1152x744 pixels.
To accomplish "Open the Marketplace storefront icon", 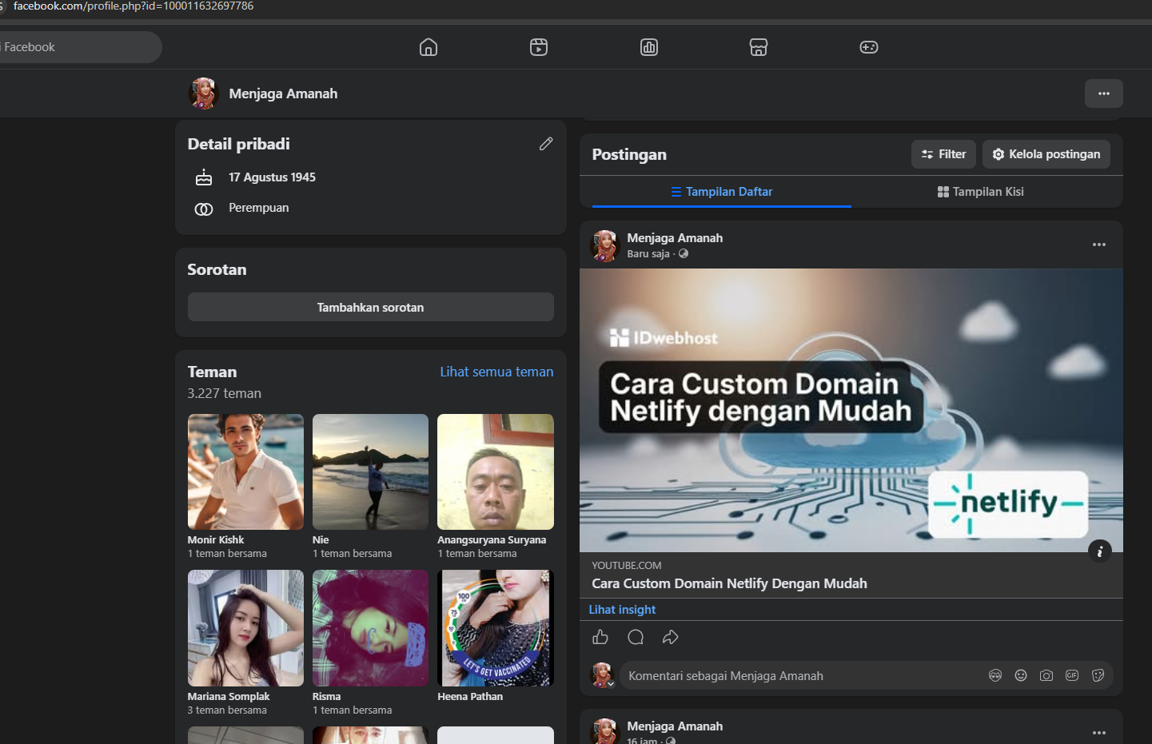I will (x=759, y=47).
